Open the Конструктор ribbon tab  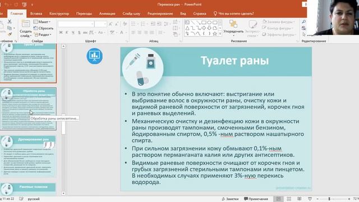click(x=59, y=13)
